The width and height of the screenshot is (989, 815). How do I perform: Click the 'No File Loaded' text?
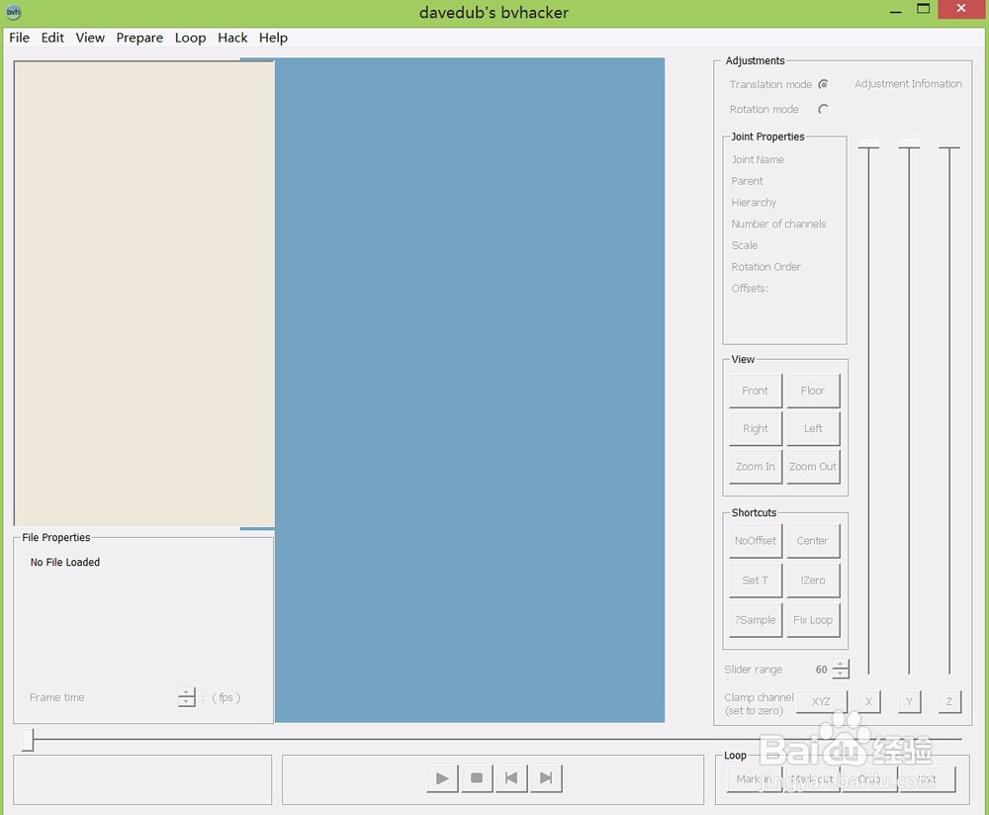(65, 562)
